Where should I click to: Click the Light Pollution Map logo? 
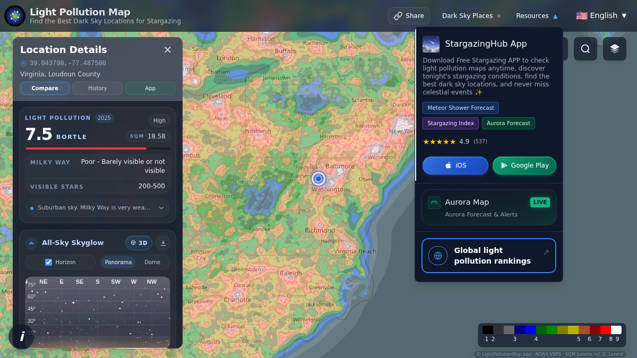15,16
